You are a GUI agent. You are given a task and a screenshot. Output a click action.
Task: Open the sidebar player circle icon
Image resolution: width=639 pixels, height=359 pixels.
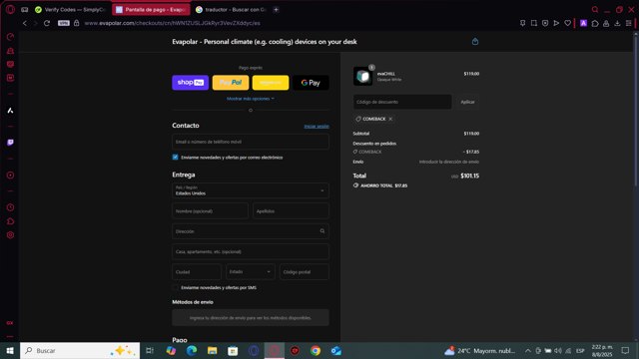tap(10, 176)
